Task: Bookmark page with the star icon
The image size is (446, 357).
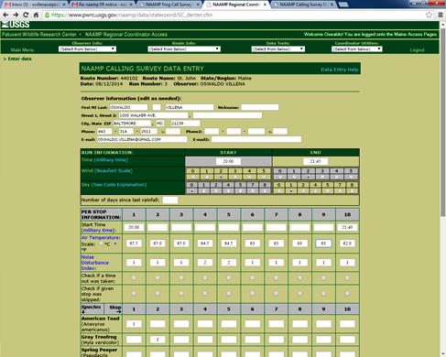Action: 429,15
